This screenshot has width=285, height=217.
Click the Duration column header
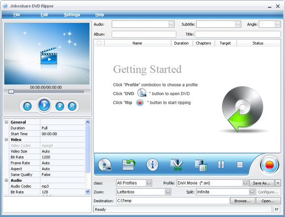181,43
